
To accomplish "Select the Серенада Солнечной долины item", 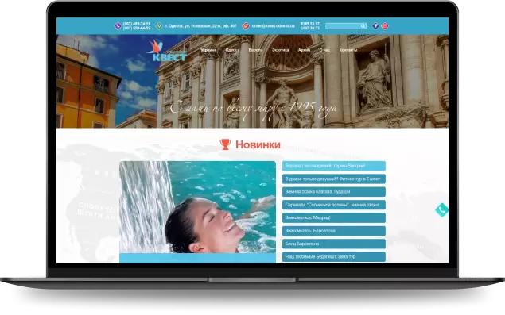I will point(334,205).
